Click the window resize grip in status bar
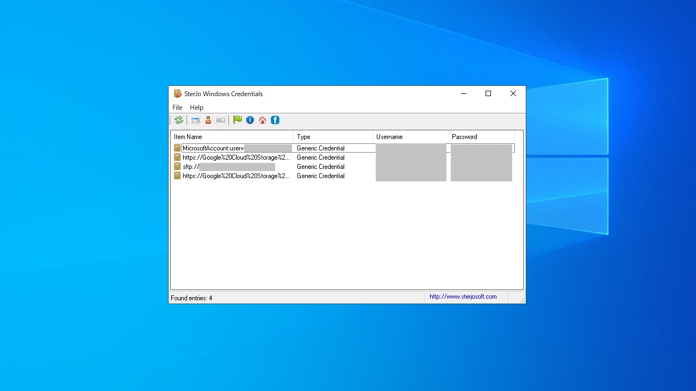 tap(522, 300)
